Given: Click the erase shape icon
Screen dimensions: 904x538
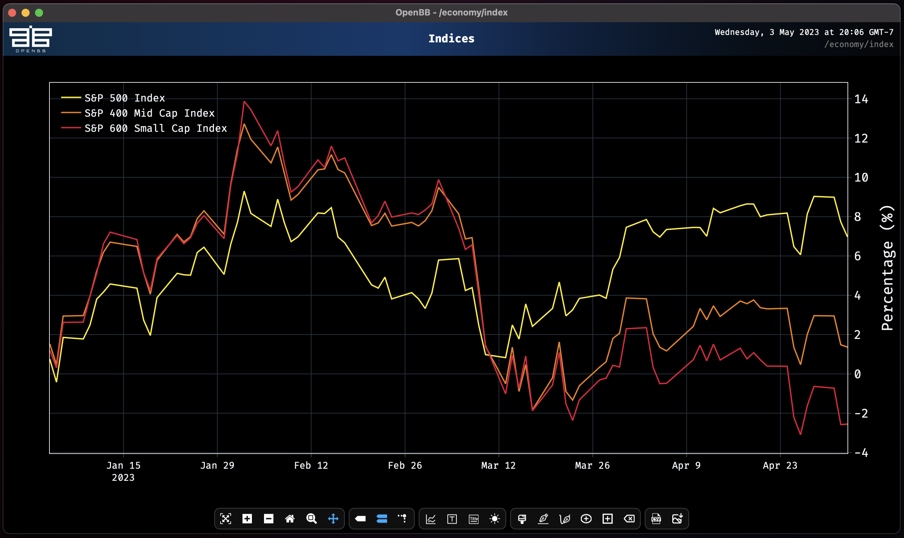Looking at the screenshot, I should 629,519.
